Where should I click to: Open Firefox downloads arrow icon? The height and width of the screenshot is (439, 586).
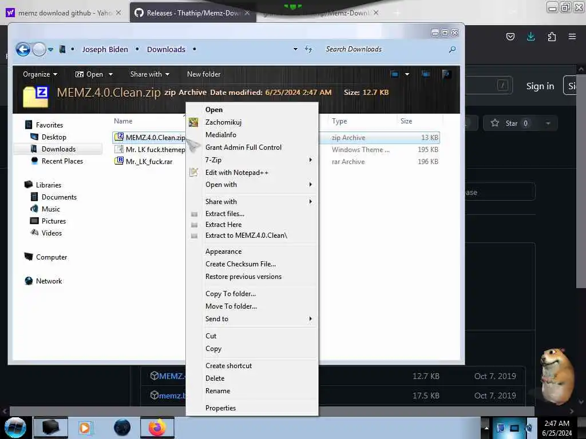530,37
